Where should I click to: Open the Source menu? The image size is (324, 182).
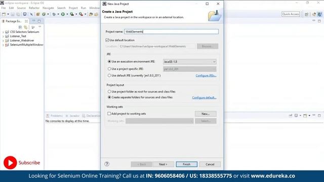(21, 8)
